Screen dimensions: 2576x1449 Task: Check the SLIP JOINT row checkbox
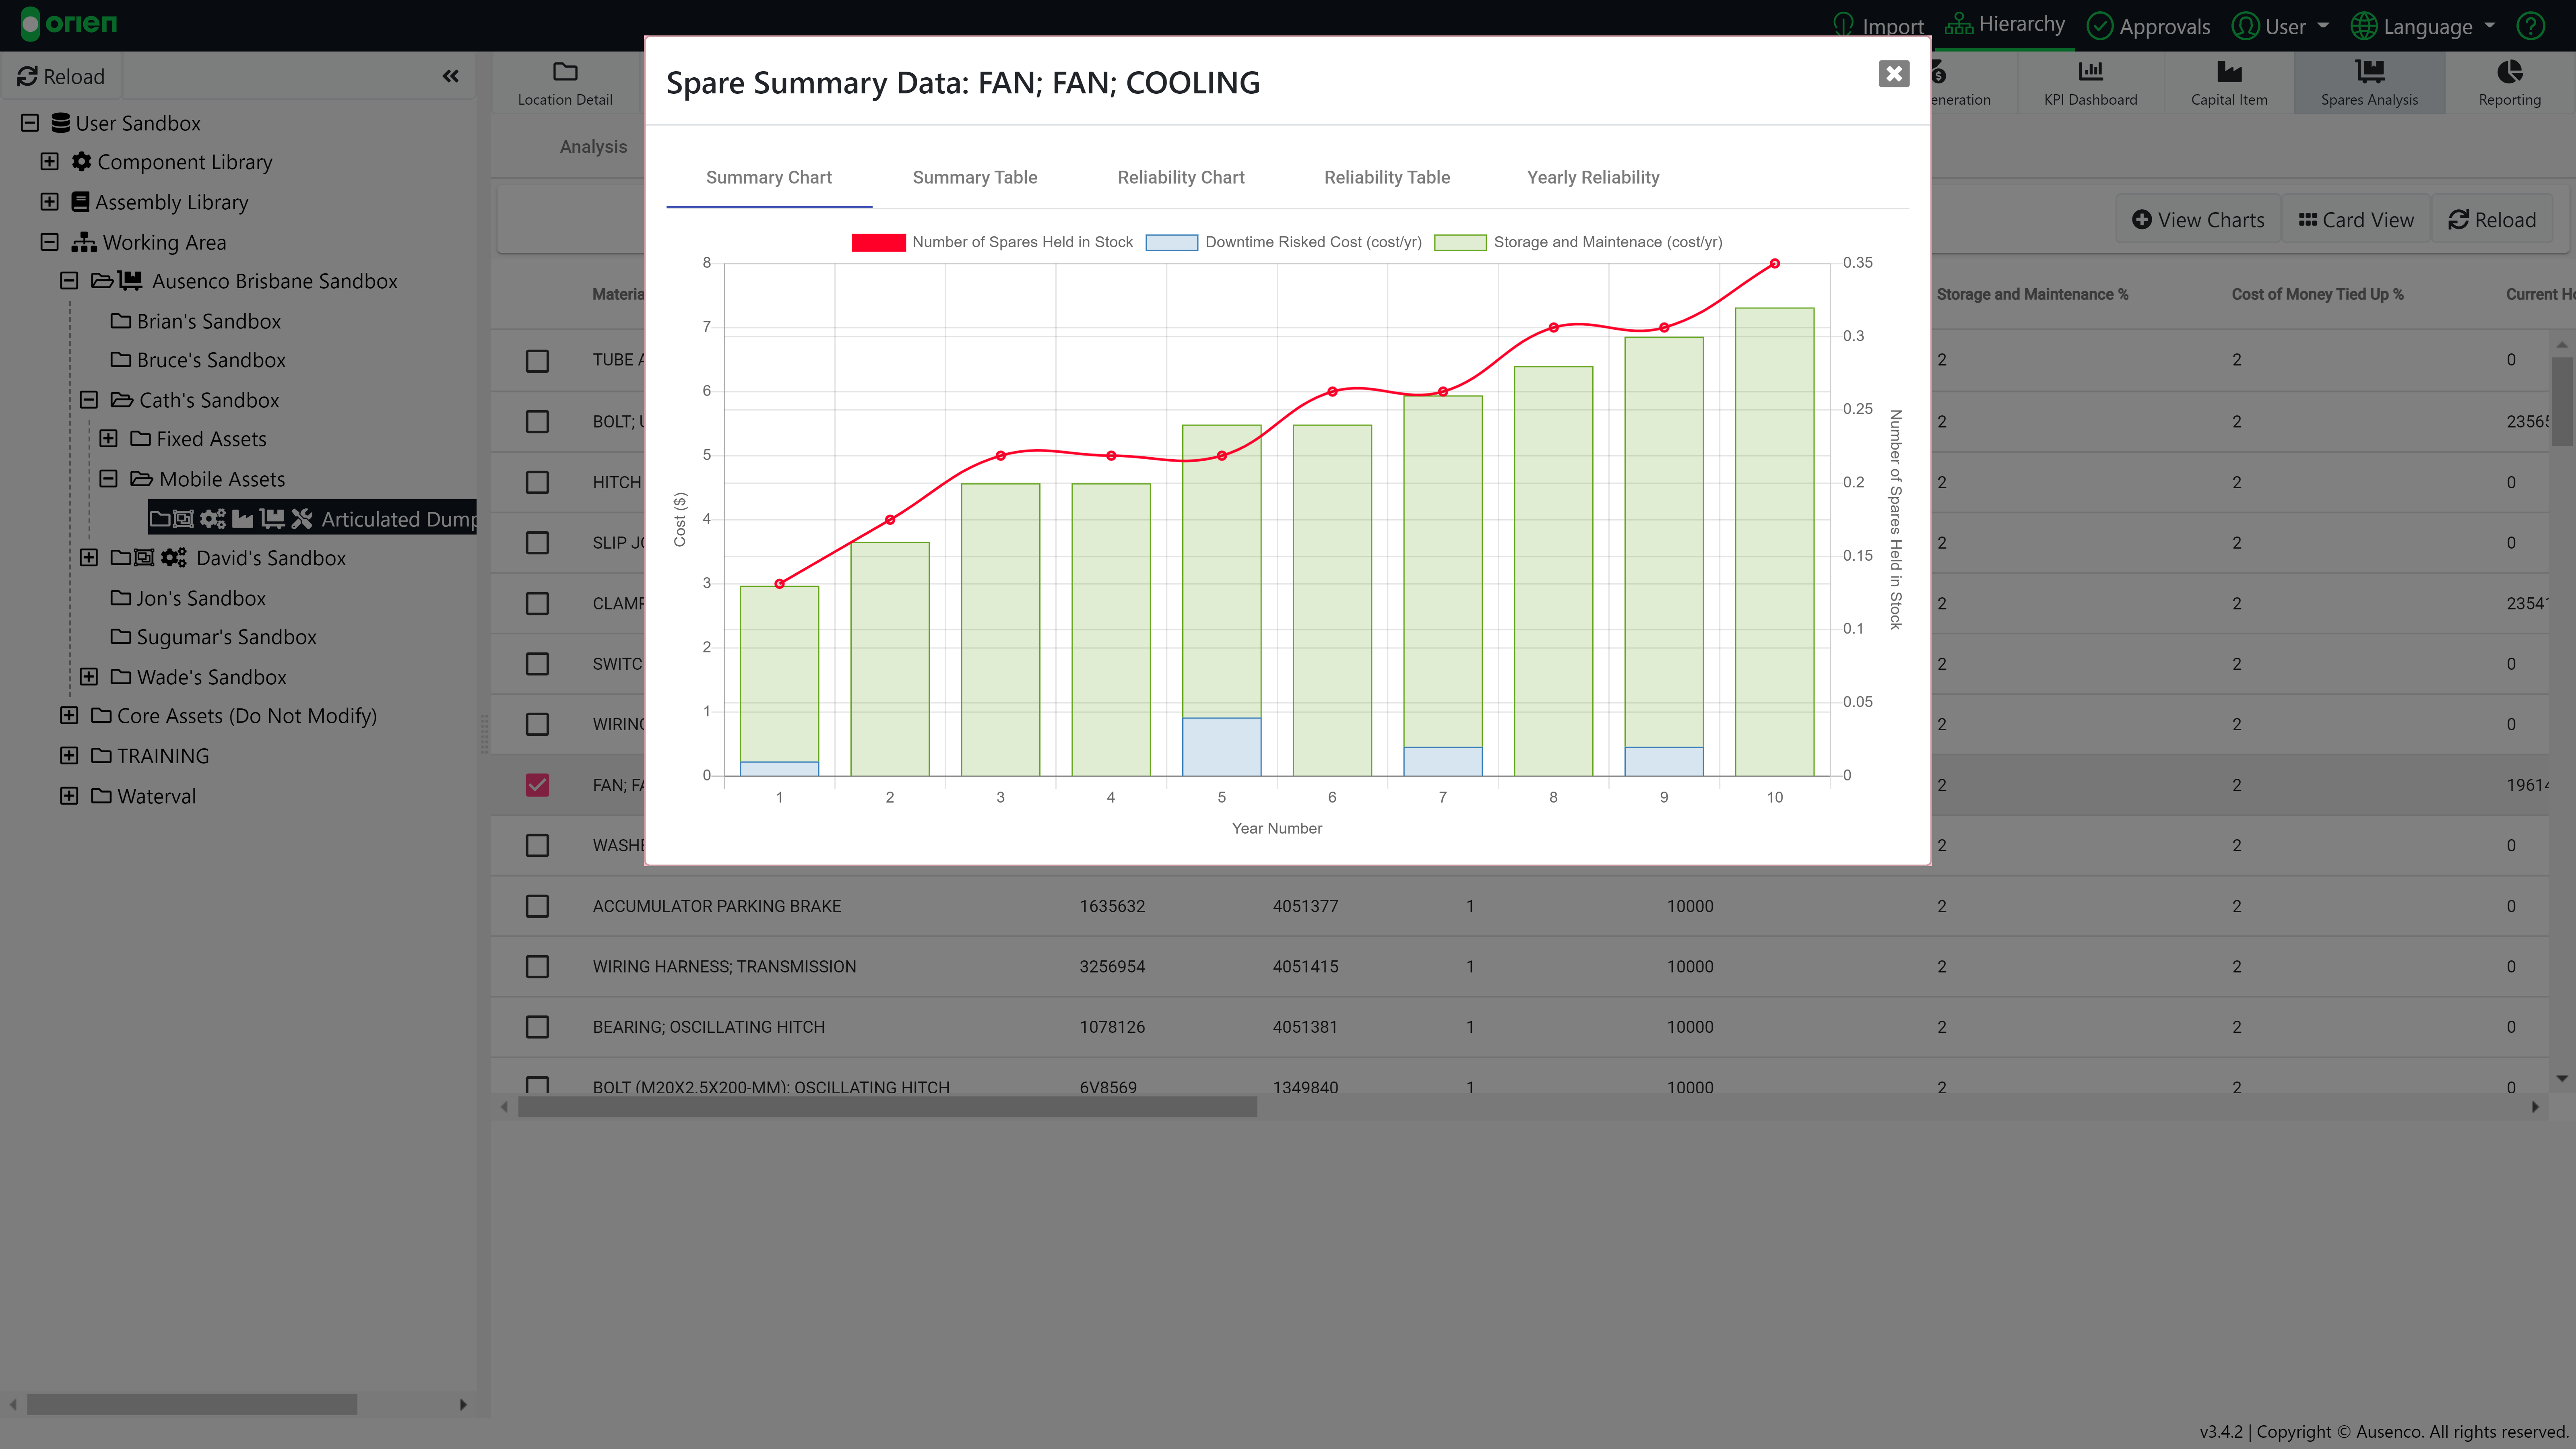click(537, 542)
